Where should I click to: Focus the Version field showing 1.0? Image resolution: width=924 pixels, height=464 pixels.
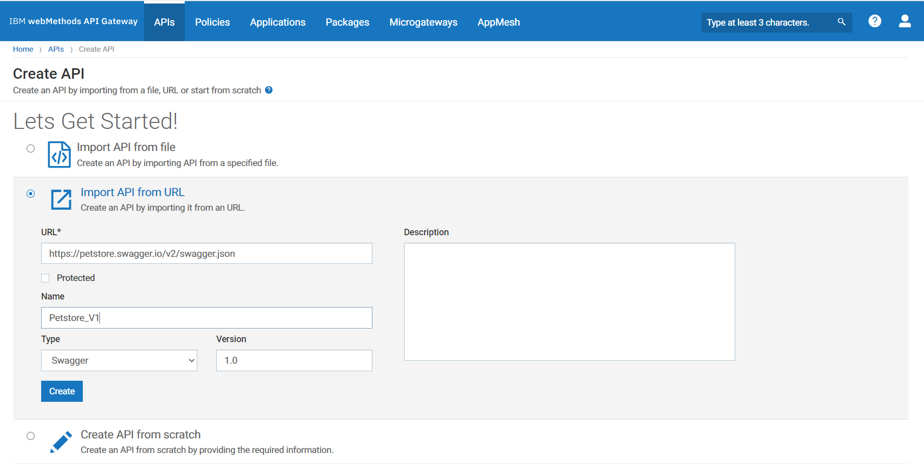[294, 361]
